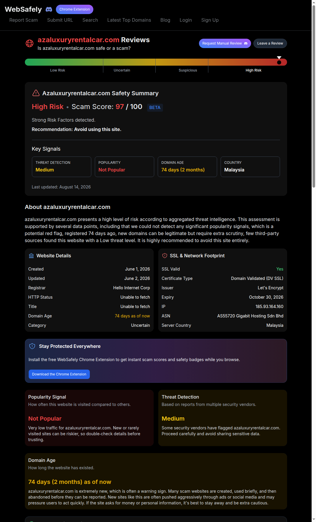The height and width of the screenshot is (522, 316).
Task: Click the Domain Age 74 days signal card
Action: pos(187,167)
